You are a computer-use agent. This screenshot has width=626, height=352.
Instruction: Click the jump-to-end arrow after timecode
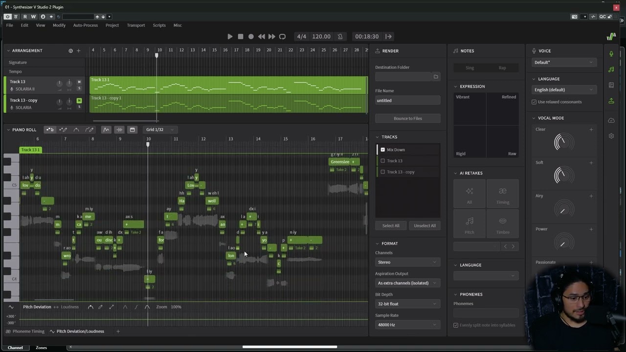coord(388,37)
